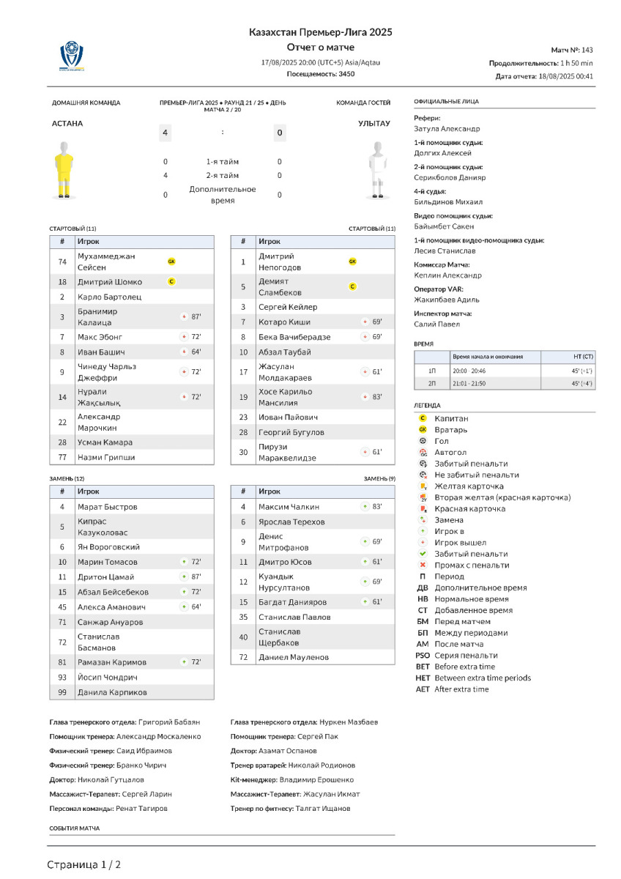This screenshot has width=621, height=879.
Task: Click the yellow card icon in legend
Action: [x=423, y=486]
